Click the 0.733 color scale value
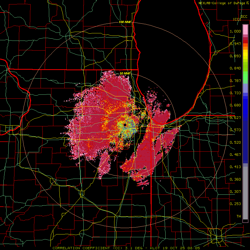250x250 pixels. pyautogui.click(x=235, y=93)
